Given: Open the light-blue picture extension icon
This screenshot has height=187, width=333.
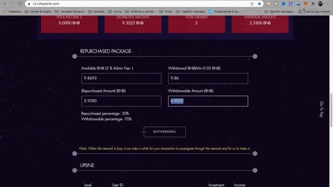Looking at the screenshot, I should click(298, 4).
